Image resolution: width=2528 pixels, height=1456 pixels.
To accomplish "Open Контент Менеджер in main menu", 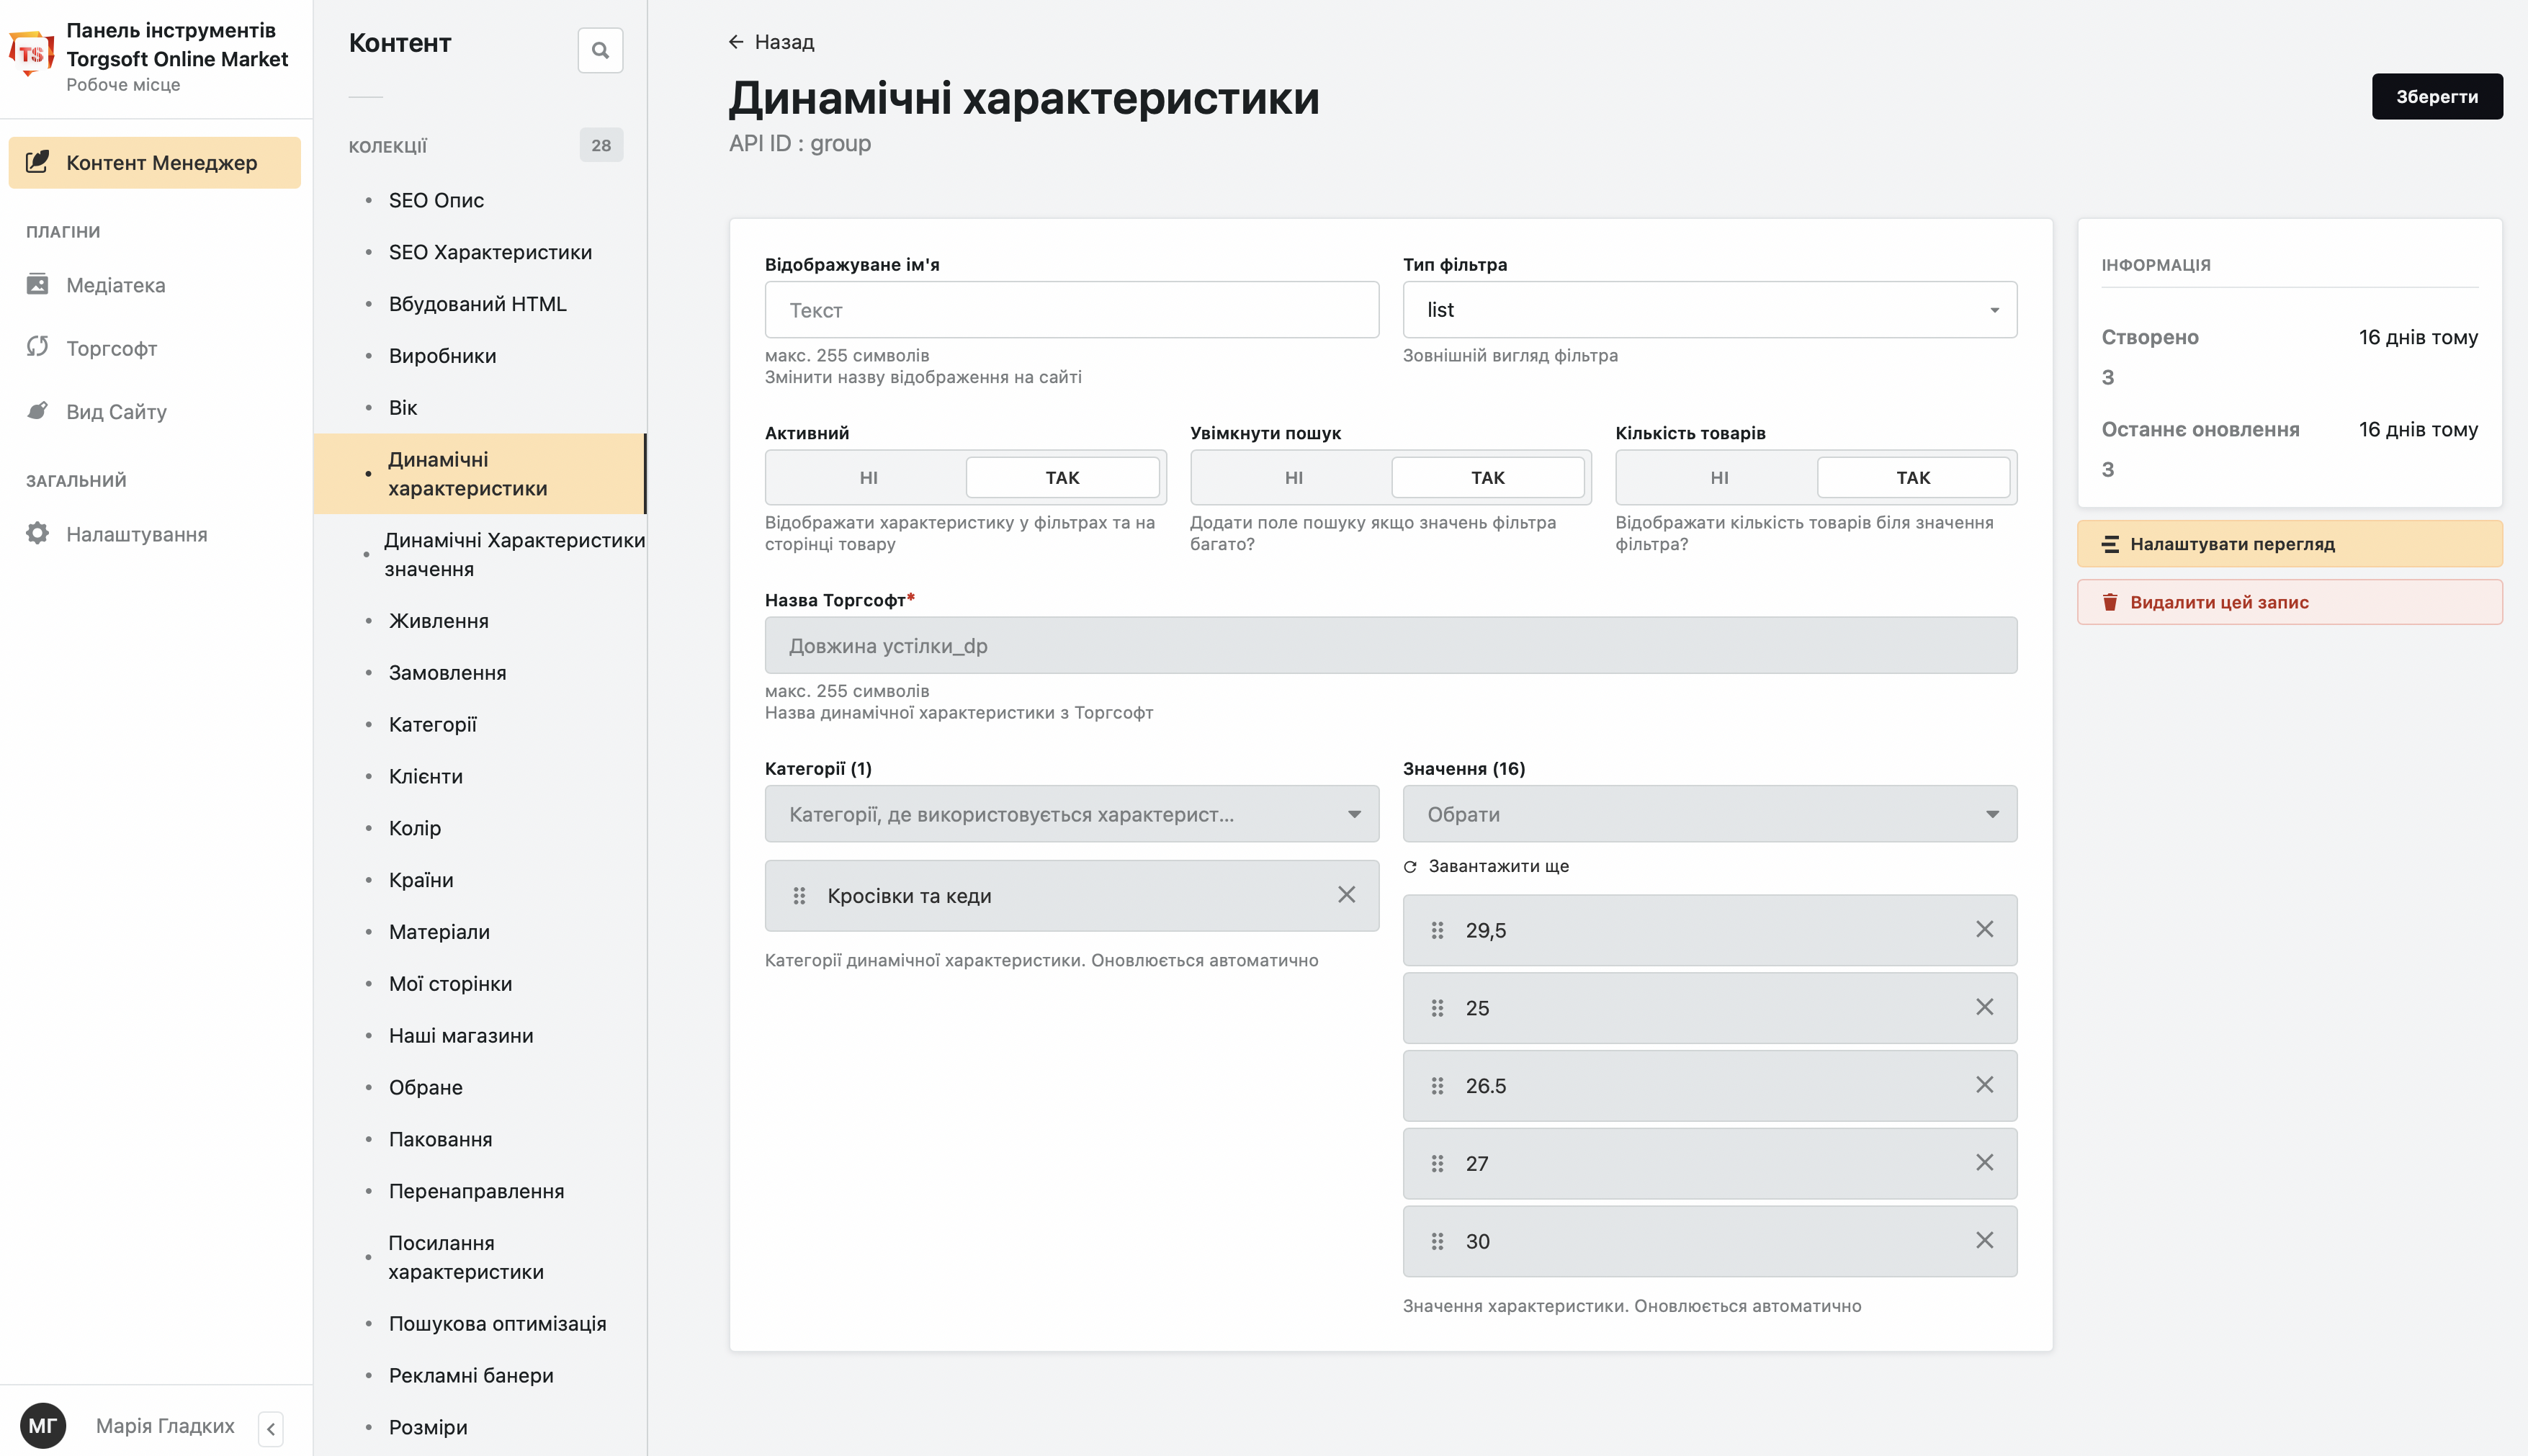I will tap(154, 163).
